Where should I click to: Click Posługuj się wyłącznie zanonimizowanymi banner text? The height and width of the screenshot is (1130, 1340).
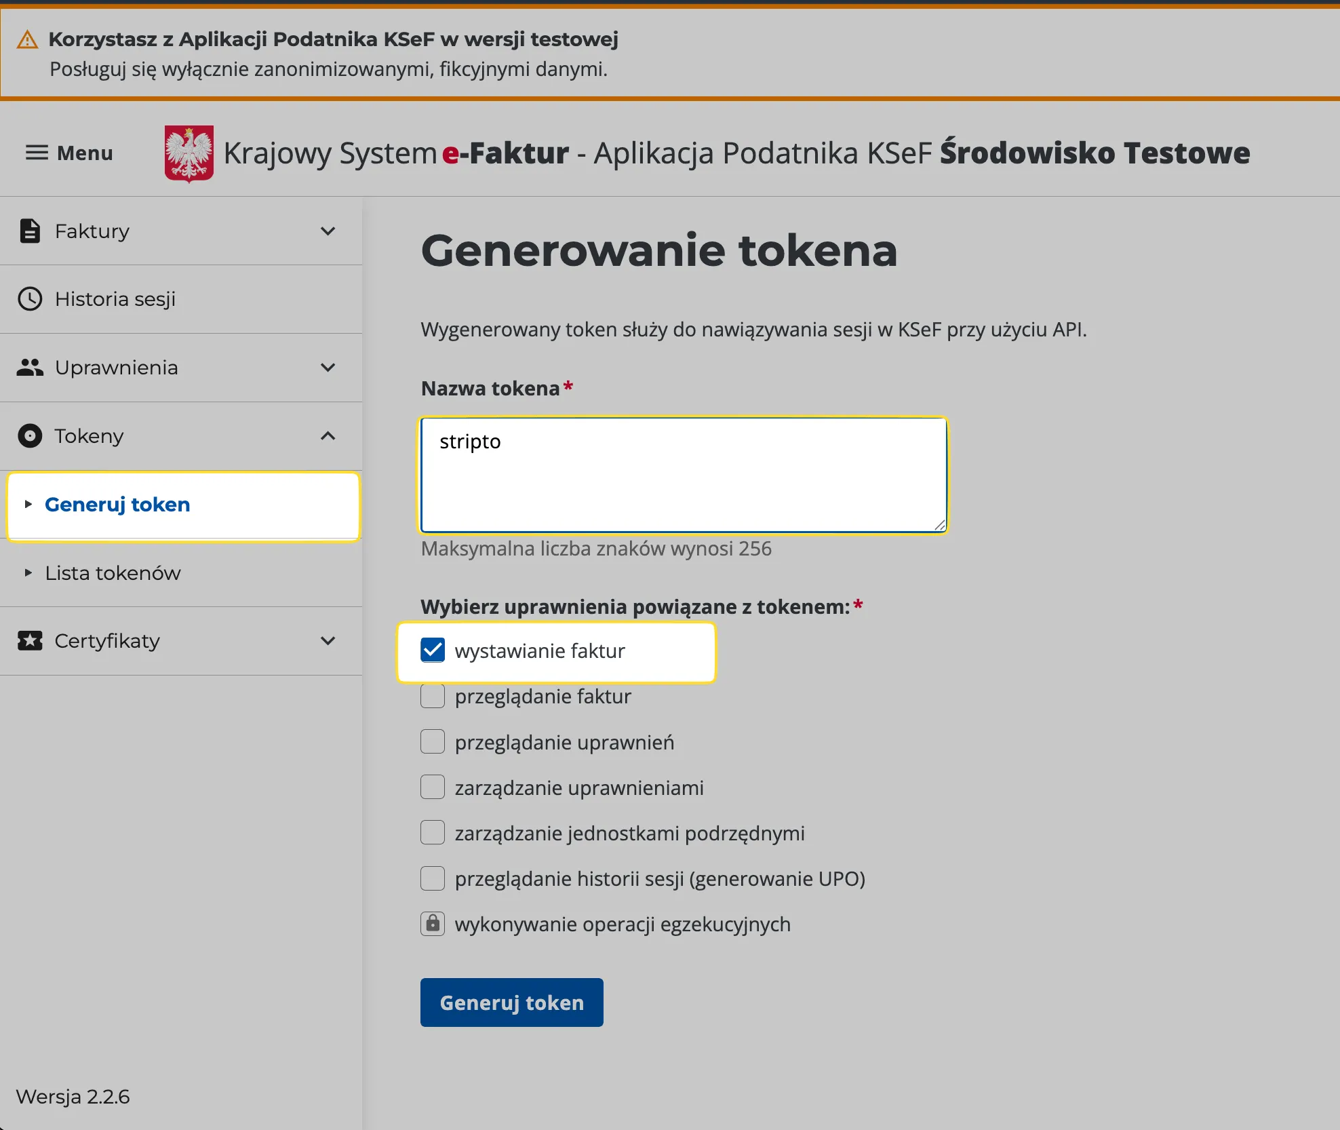coord(329,69)
